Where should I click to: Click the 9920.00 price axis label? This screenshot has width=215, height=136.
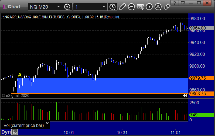tap(197, 54)
